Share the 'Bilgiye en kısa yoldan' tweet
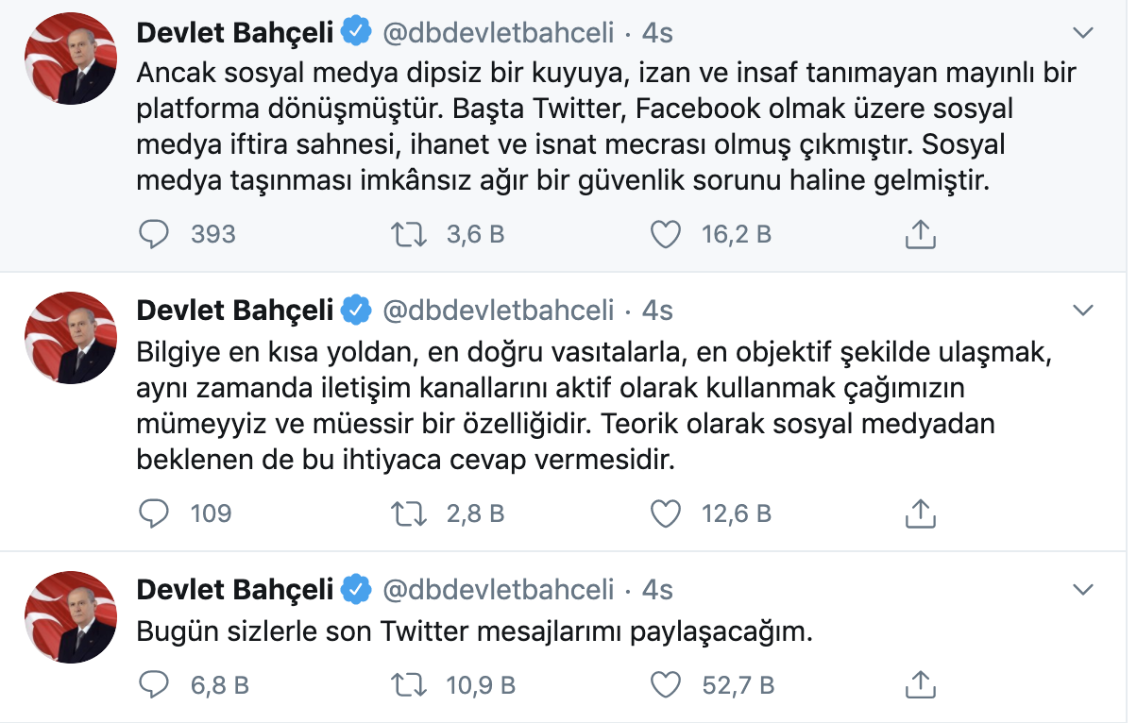The width and height of the screenshot is (1137, 723). click(x=920, y=513)
